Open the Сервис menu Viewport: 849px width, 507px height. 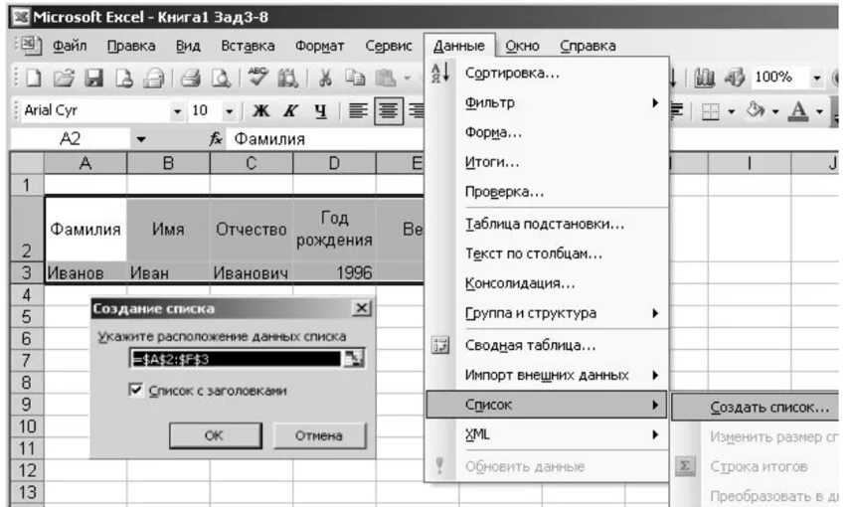point(389,46)
